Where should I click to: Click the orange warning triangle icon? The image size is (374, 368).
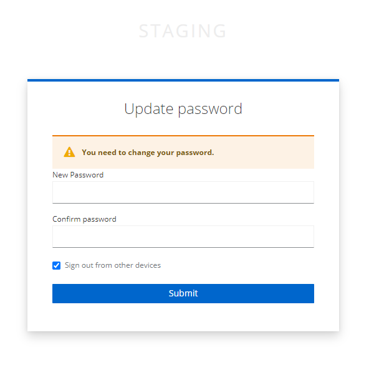(x=69, y=152)
